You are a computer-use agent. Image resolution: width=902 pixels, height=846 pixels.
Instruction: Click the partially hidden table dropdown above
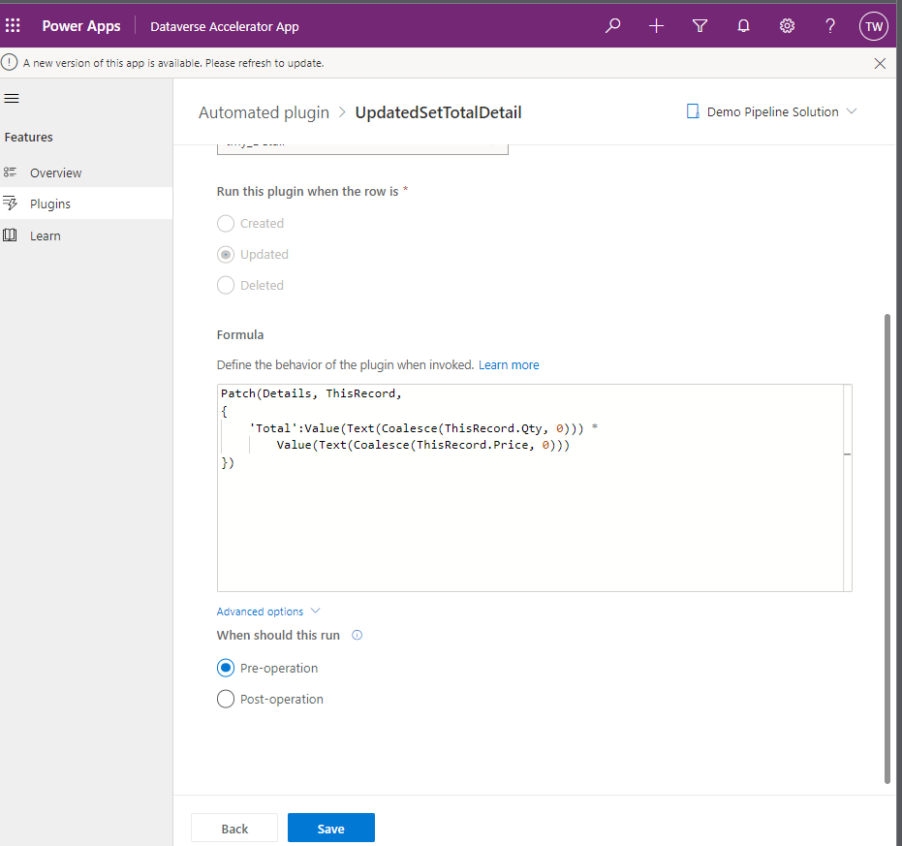362,147
